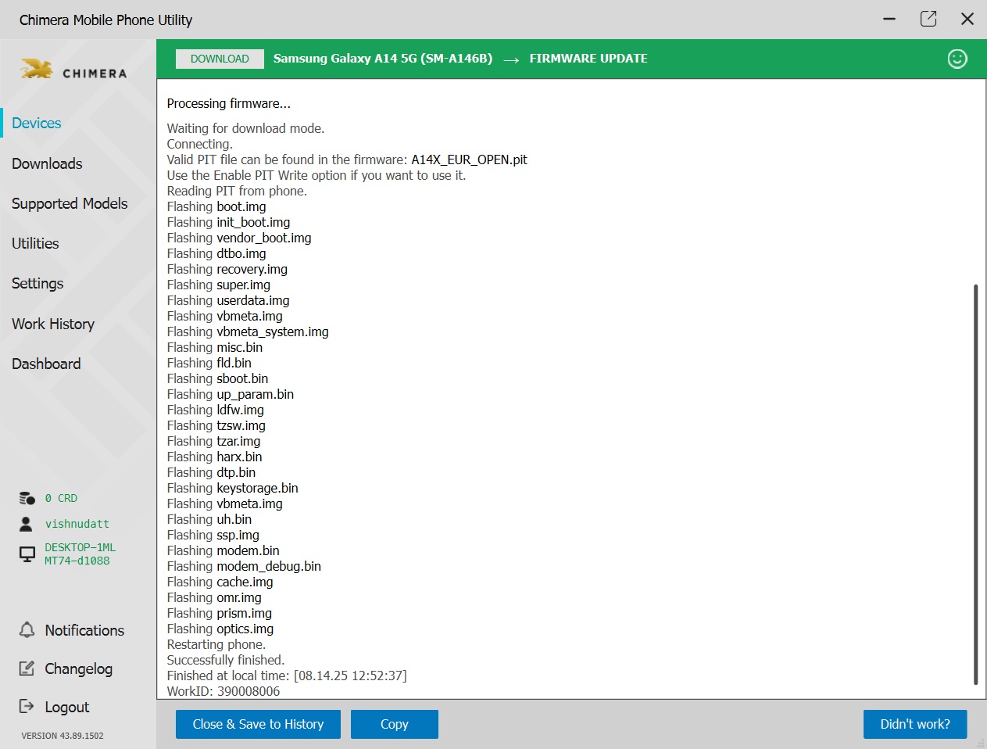Click the Flashing sboot.bin line
Viewport: 987px width, 749px height.
218,378
